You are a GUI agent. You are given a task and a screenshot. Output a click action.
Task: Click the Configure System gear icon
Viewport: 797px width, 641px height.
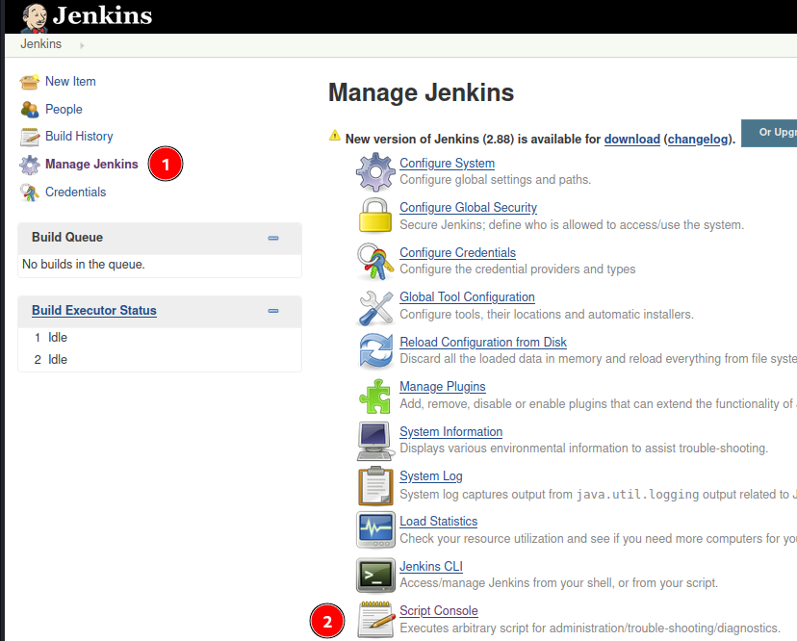[375, 172]
